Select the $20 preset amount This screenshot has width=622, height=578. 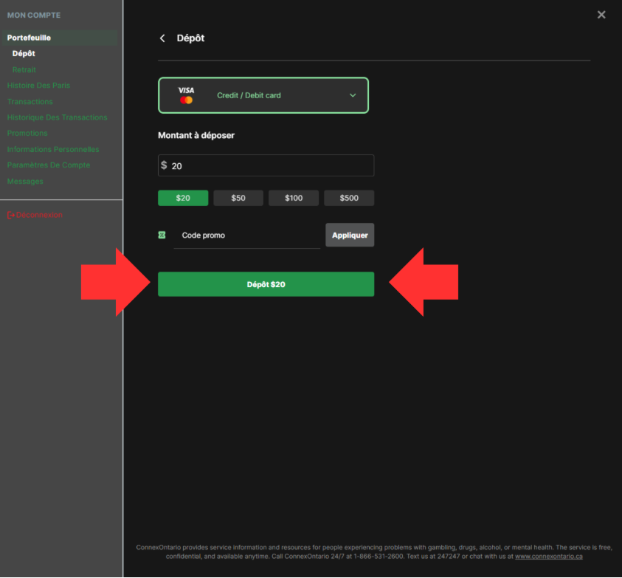click(183, 198)
